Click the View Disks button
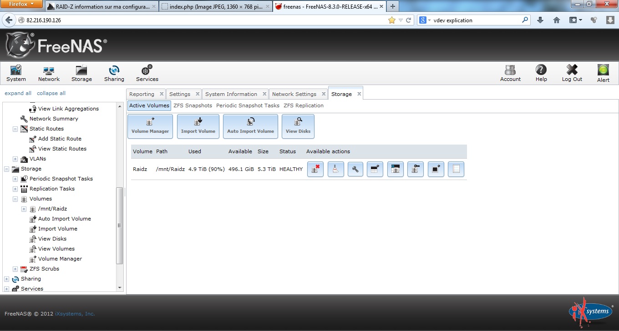This screenshot has height=331, width=619. coord(298,126)
